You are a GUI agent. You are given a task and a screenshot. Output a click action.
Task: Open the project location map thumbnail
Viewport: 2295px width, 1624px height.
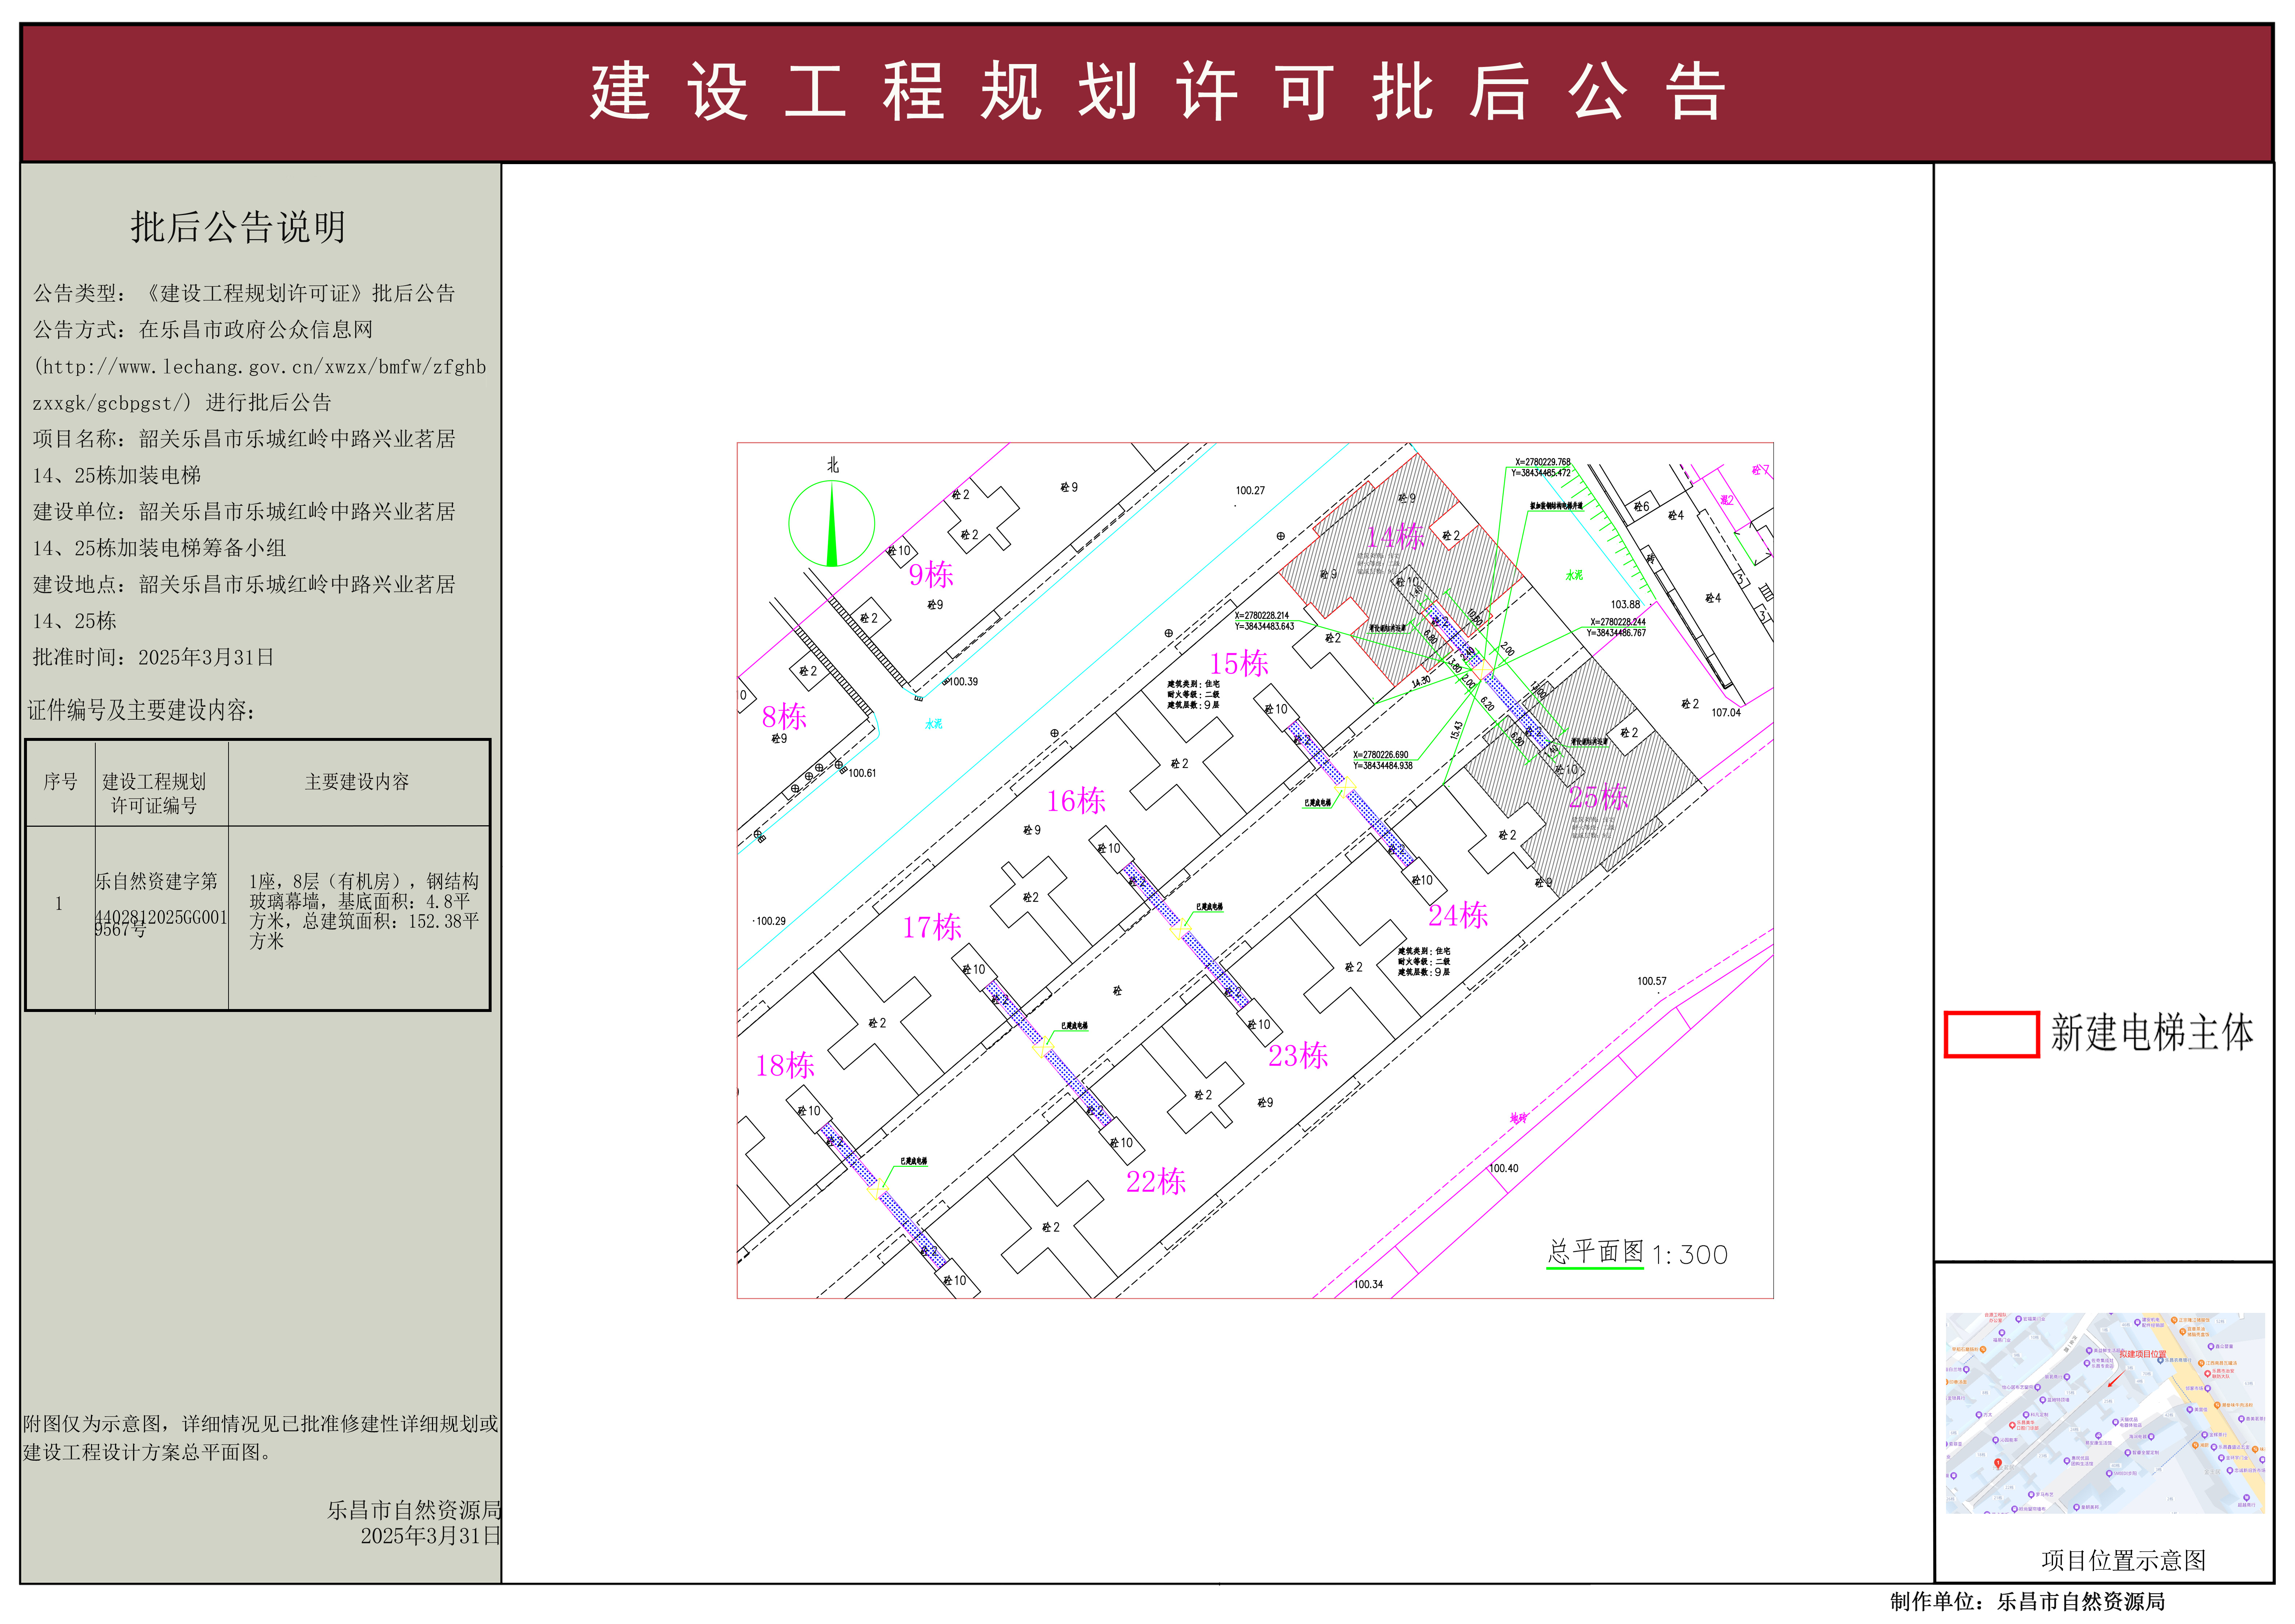point(2105,1413)
